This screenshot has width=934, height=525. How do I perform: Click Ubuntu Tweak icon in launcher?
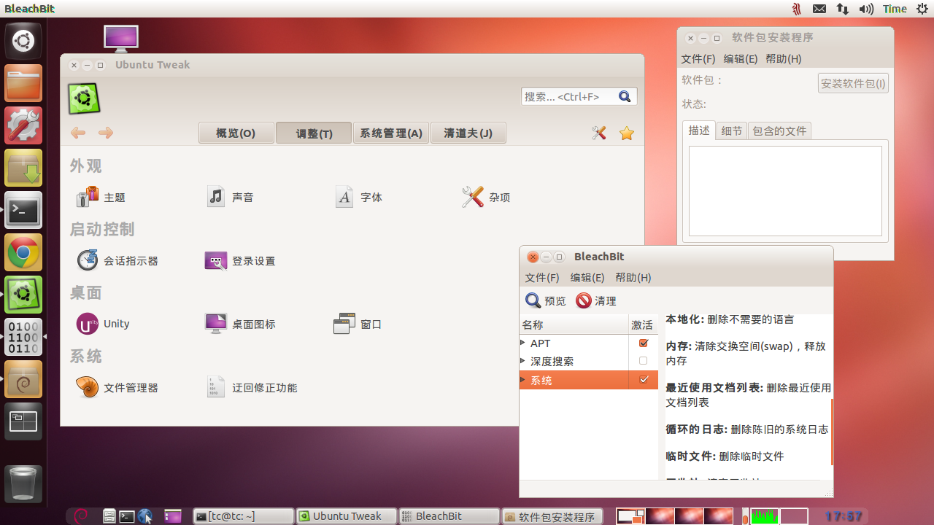pos(23,295)
